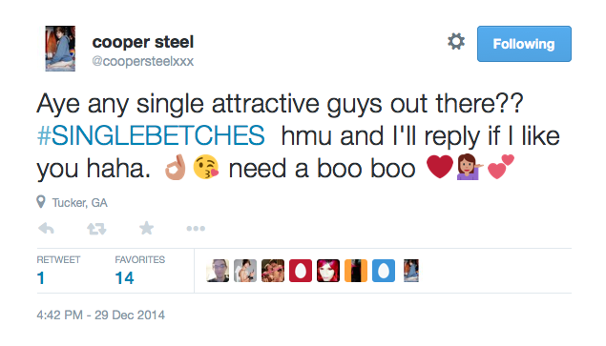Open the orange and black avatar

[356, 271]
